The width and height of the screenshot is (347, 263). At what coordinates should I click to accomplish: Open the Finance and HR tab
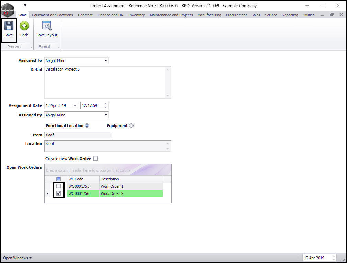coord(111,15)
